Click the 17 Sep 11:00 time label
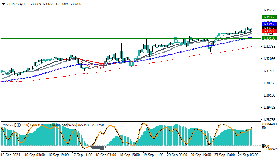 pos(82,155)
